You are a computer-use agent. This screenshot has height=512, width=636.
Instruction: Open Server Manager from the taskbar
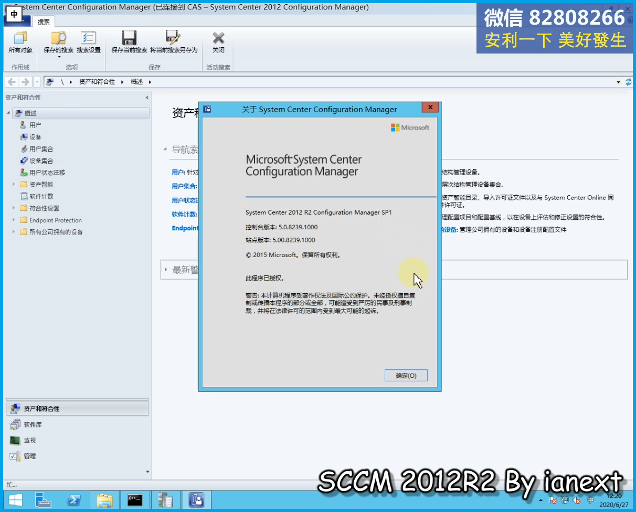coord(44,500)
